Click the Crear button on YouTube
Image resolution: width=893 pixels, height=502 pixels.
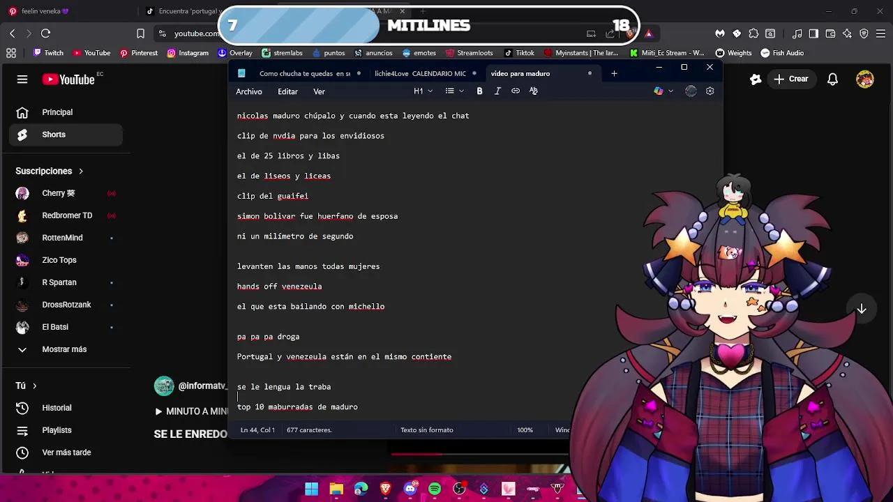click(791, 79)
